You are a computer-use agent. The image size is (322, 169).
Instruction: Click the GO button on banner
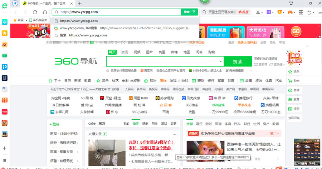coord(296,31)
